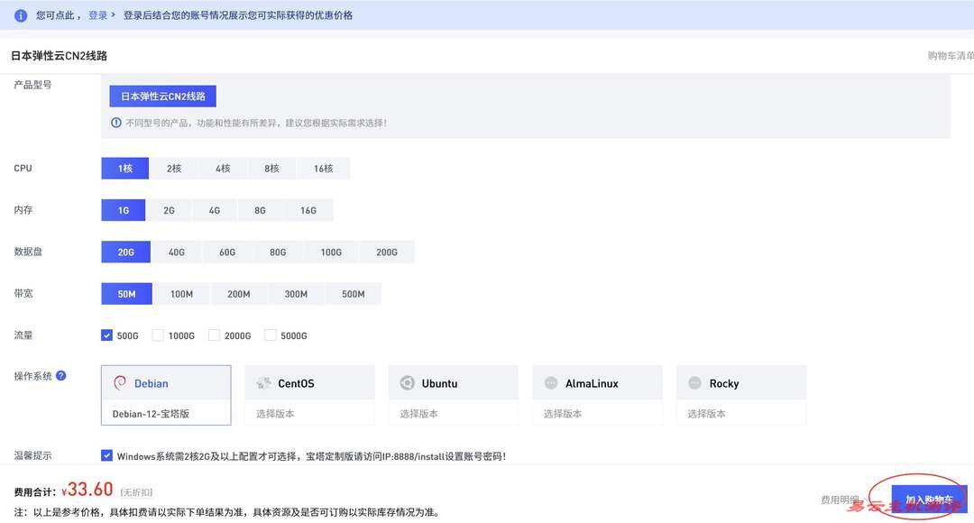
Task: Select 8G memory option
Action: [261, 210]
